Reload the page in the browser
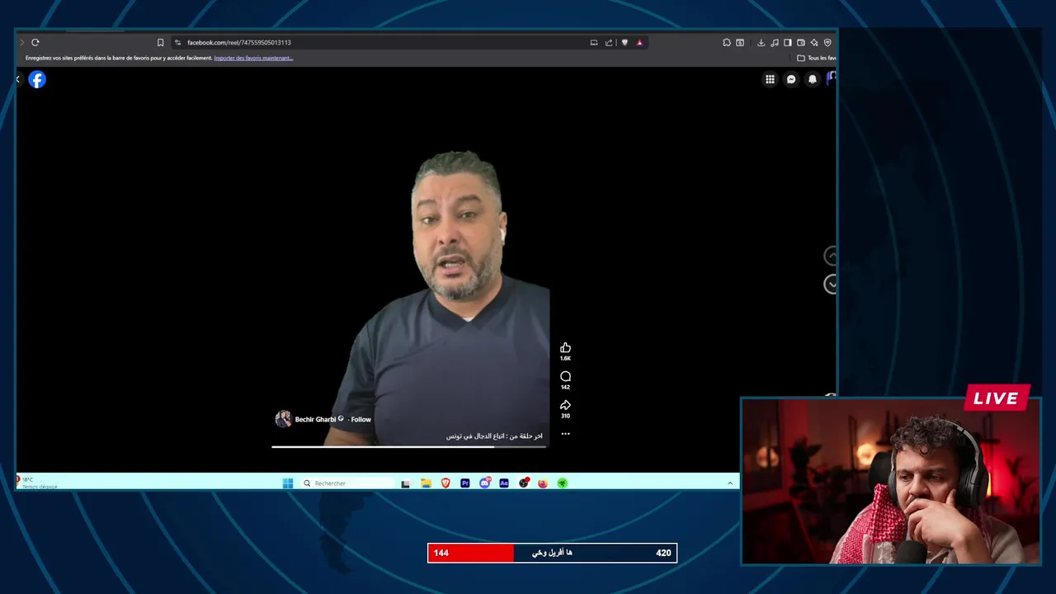The image size is (1056, 594). coord(35,42)
